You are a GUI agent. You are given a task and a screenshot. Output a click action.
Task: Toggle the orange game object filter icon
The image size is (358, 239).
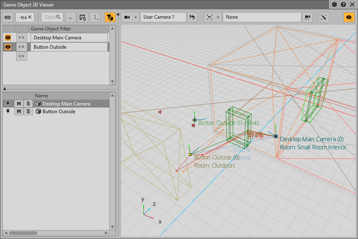coord(110,17)
